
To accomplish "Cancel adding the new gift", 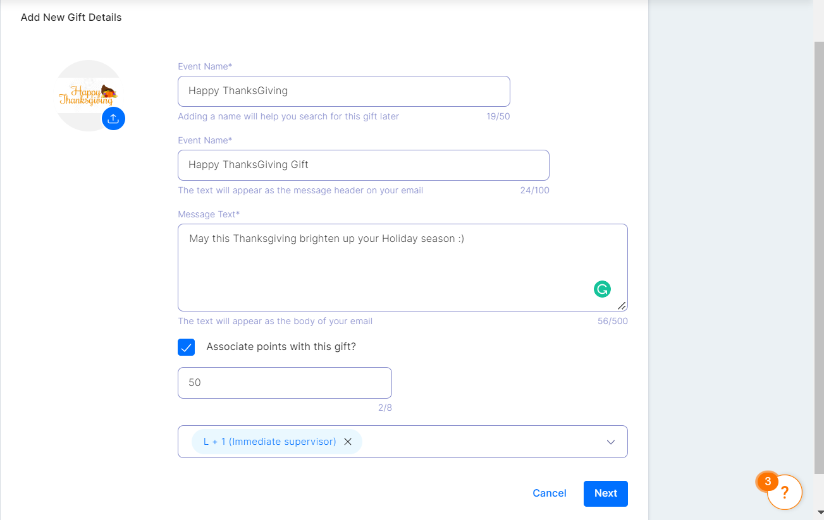I will point(550,493).
